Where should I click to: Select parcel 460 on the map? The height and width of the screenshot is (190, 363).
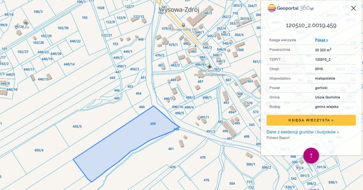pos(142,107)
